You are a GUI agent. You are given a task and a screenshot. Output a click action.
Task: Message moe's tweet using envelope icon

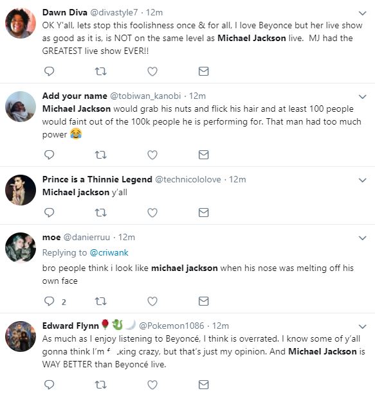203,301
